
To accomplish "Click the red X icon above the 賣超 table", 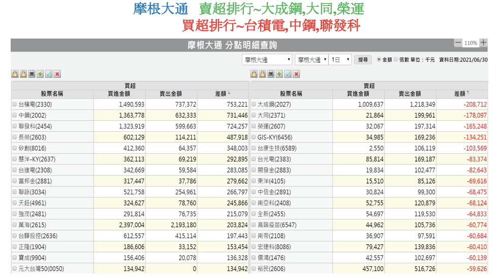I will (x=296, y=74).
